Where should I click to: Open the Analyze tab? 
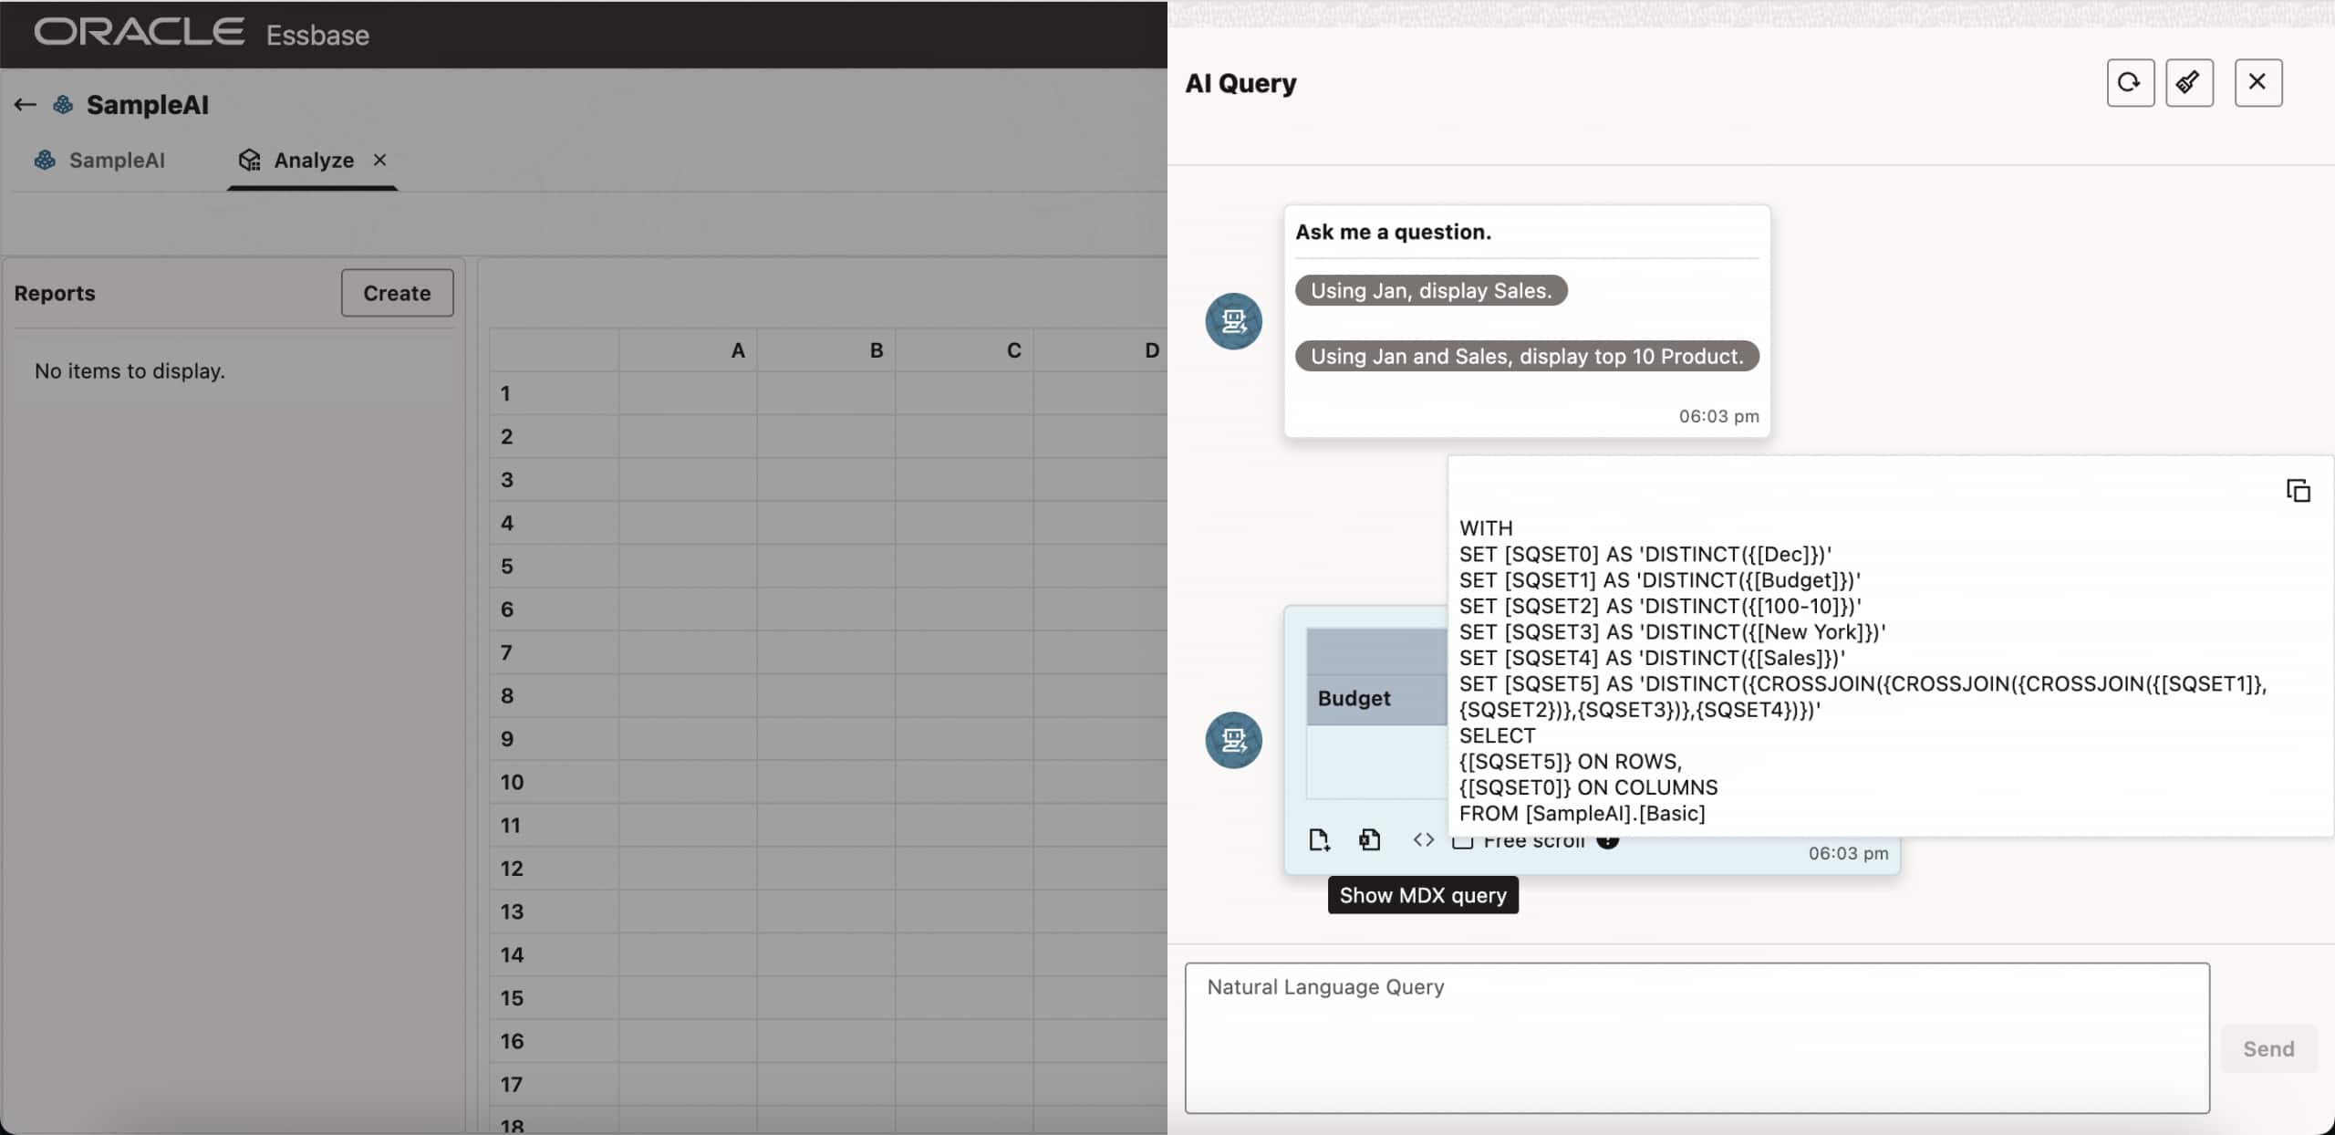click(x=313, y=160)
